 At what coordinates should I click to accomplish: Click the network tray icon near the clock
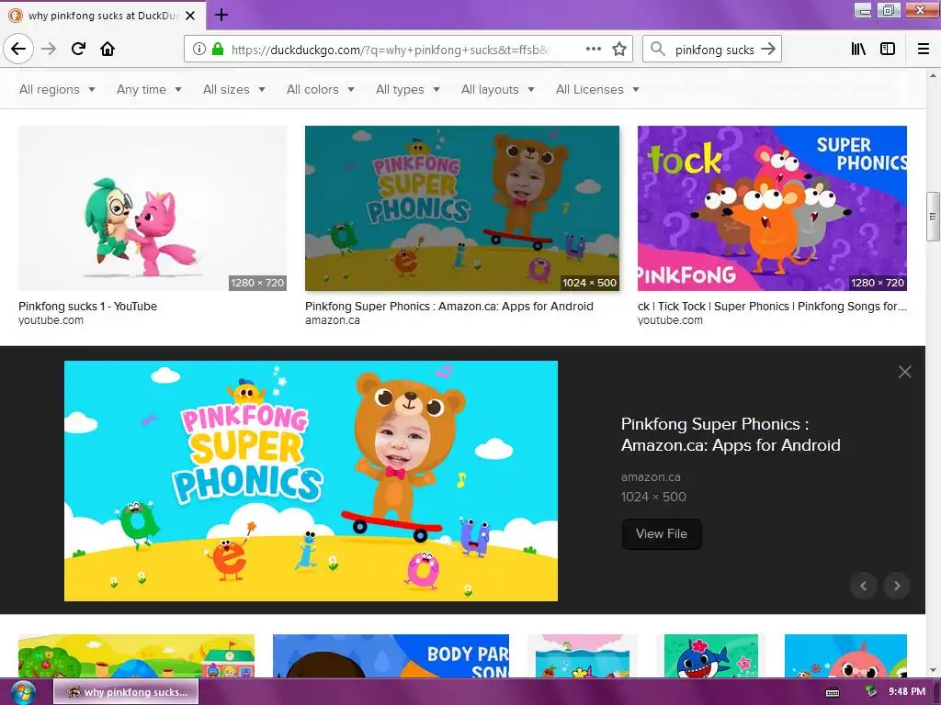[x=871, y=692]
